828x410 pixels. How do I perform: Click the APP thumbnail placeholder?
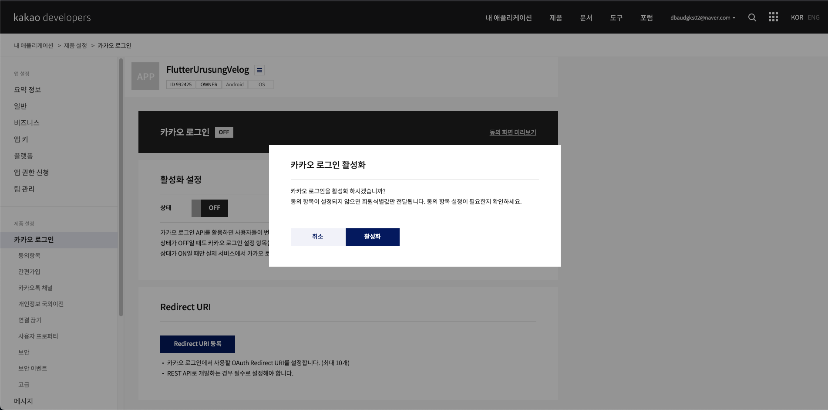coord(145,76)
